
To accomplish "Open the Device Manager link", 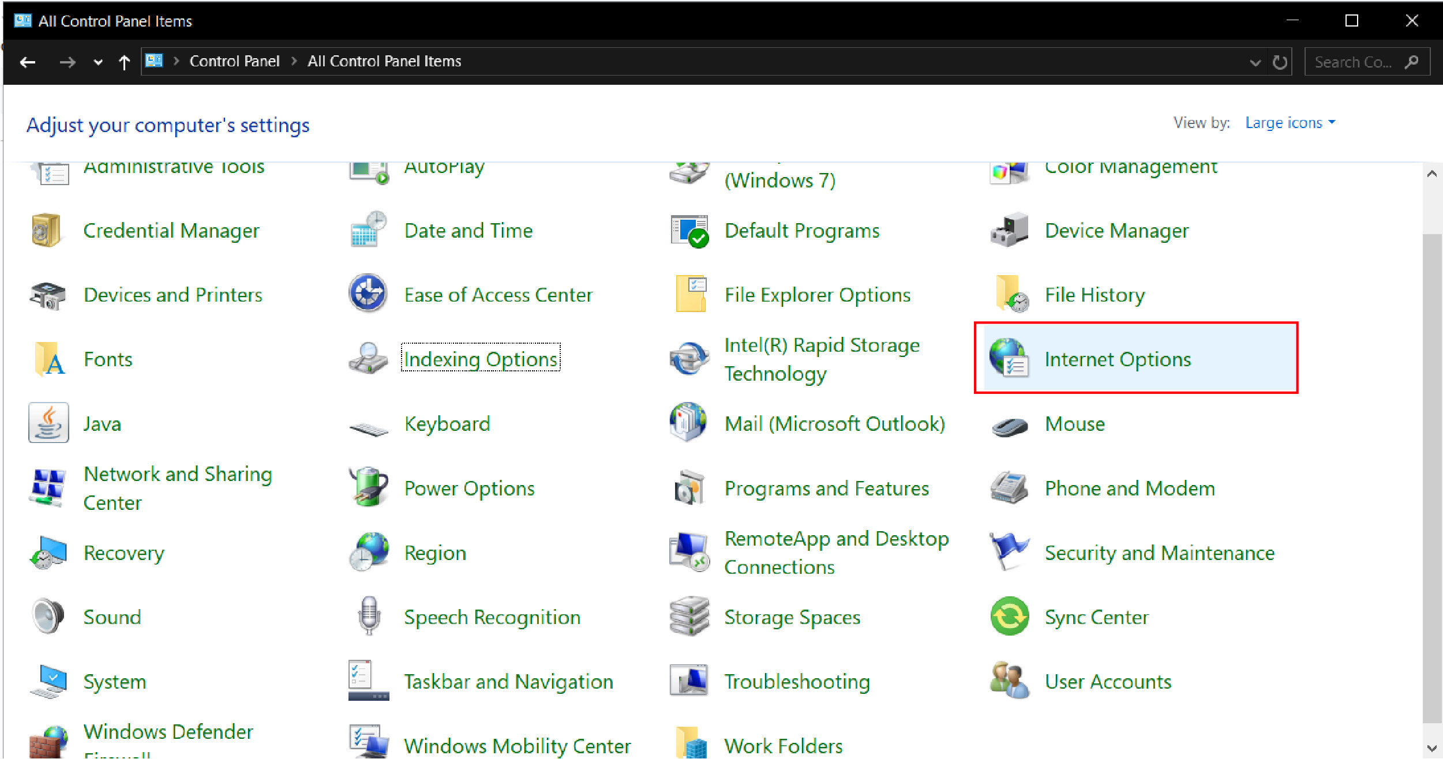I will click(1116, 231).
